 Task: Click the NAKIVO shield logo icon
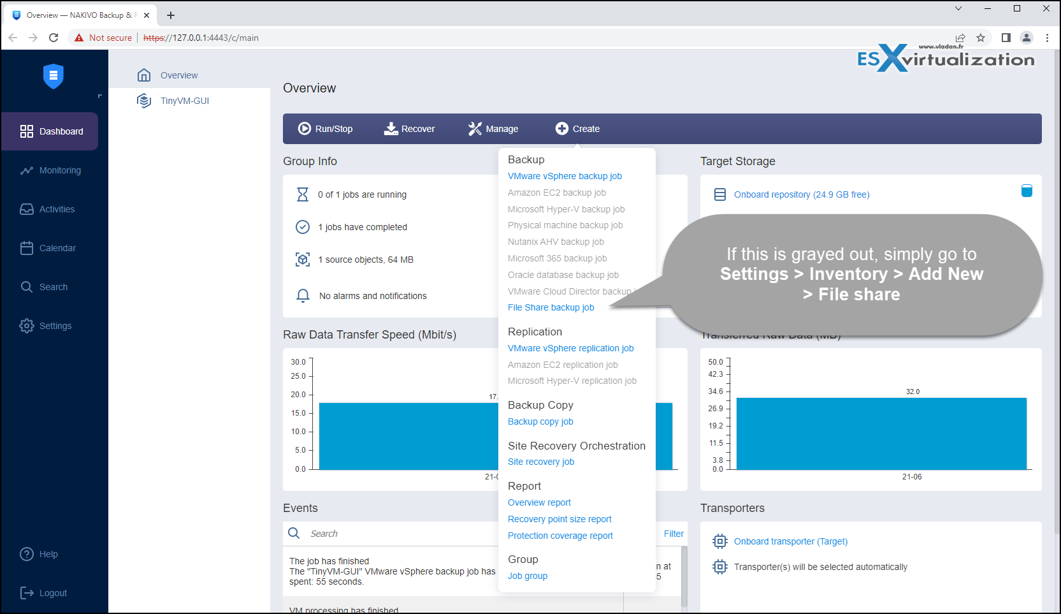tap(54, 76)
